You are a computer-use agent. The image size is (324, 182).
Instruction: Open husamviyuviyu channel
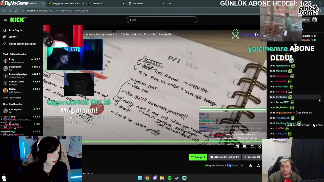(22, 75)
